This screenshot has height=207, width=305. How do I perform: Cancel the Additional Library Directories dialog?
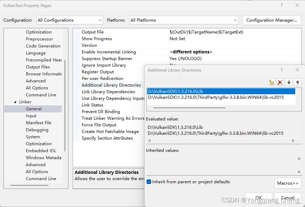[288, 198]
